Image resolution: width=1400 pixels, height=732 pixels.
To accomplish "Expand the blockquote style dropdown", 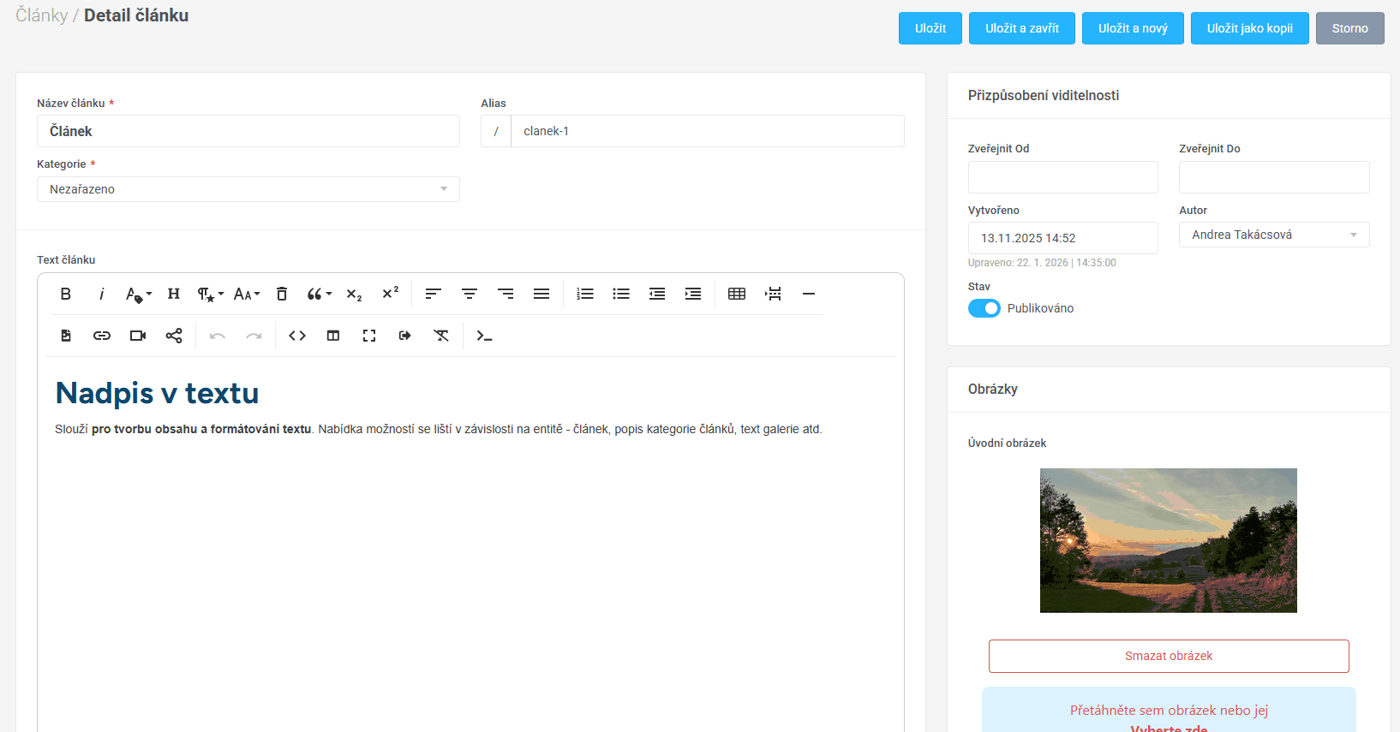I will pos(320,294).
